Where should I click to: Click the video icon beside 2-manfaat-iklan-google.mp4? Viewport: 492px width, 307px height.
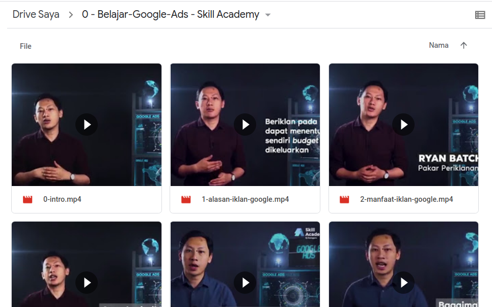(x=344, y=200)
